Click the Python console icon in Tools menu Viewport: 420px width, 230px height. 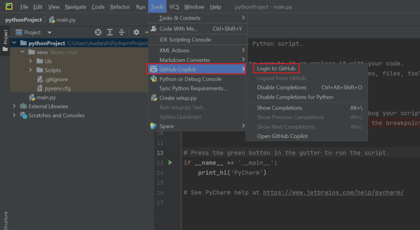(153, 79)
